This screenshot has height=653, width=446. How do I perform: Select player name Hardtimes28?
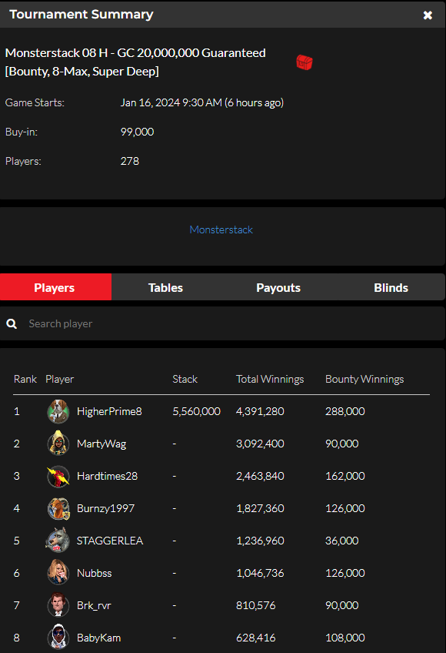click(x=108, y=476)
